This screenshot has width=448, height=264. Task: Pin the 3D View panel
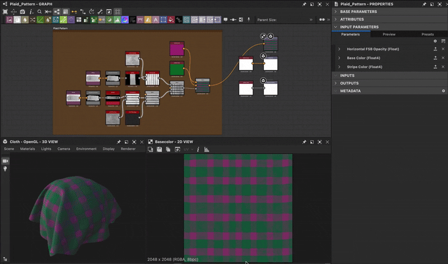pos(119,142)
